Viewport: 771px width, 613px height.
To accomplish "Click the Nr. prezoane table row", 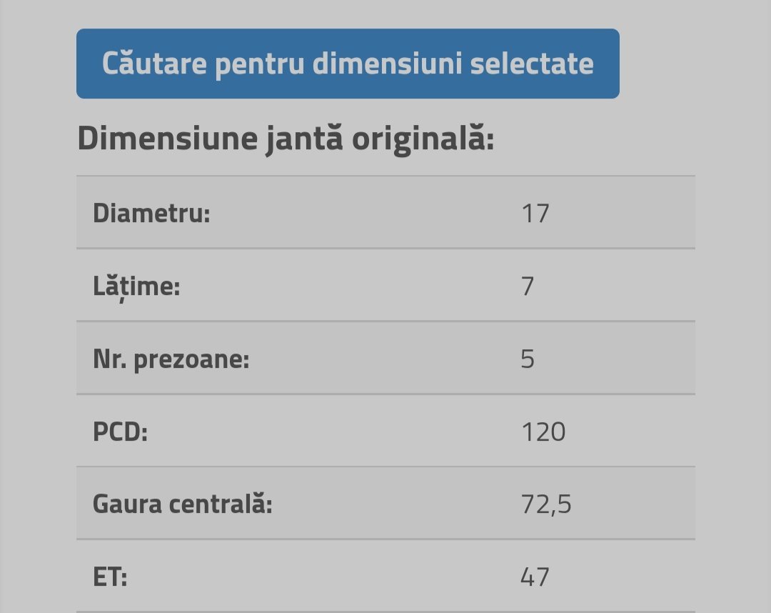I will pyautogui.click(x=385, y=358).
